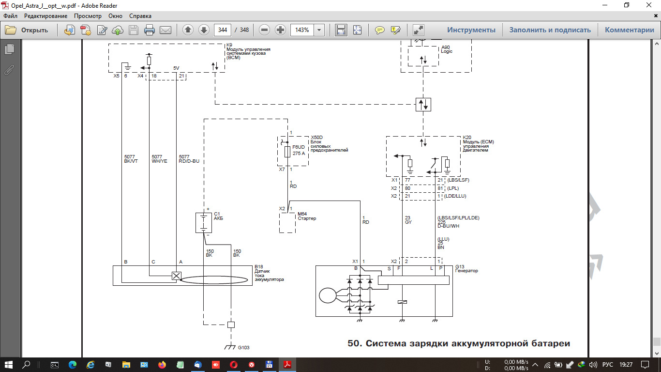Switch to Opera browser in the taskbar
Screen dimensions: 661x372
[234, 365]
